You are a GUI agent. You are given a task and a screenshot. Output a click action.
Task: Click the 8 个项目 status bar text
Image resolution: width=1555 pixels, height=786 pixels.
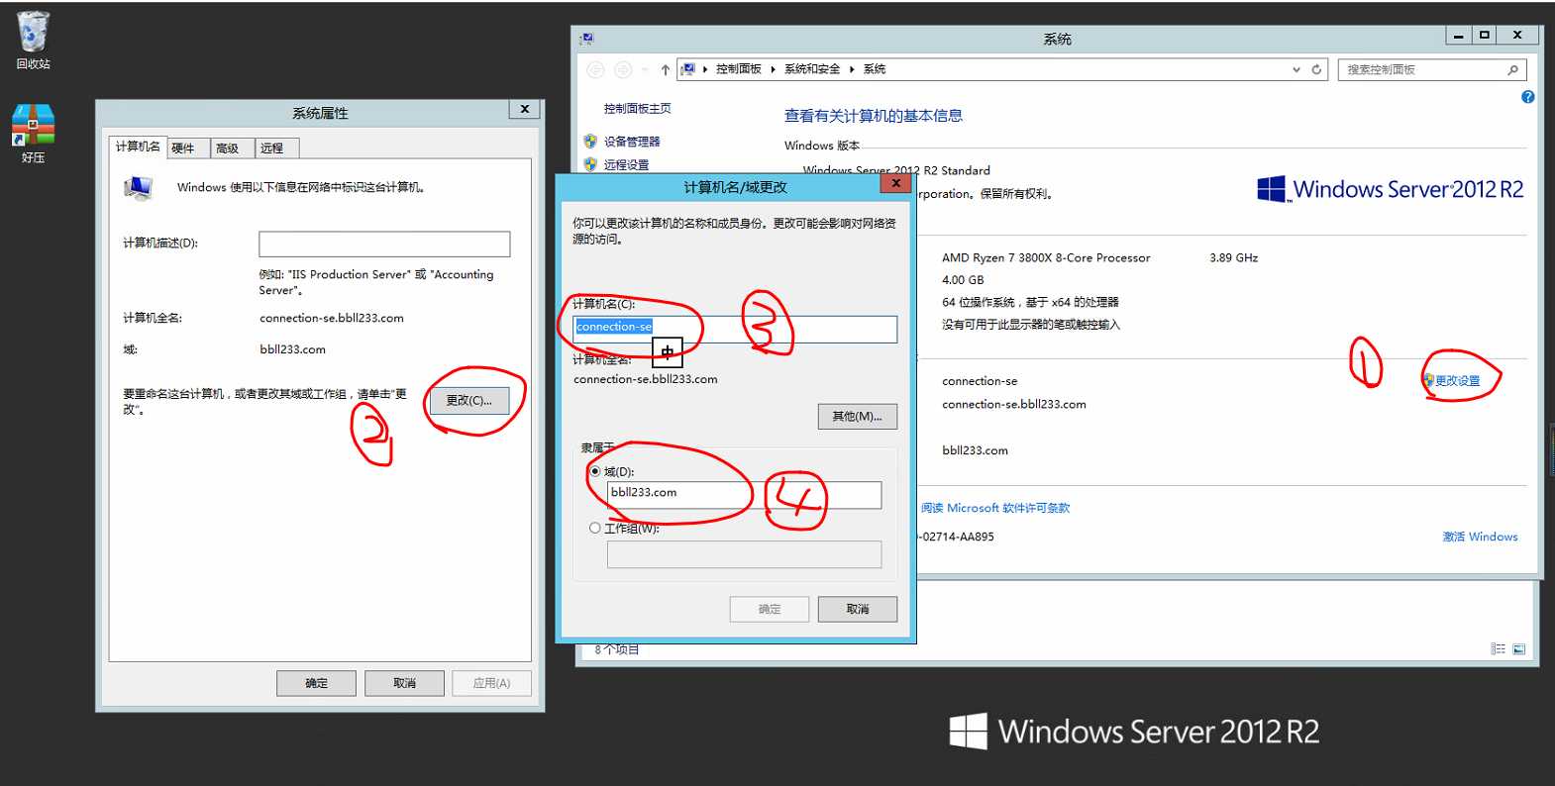[616, 649]
